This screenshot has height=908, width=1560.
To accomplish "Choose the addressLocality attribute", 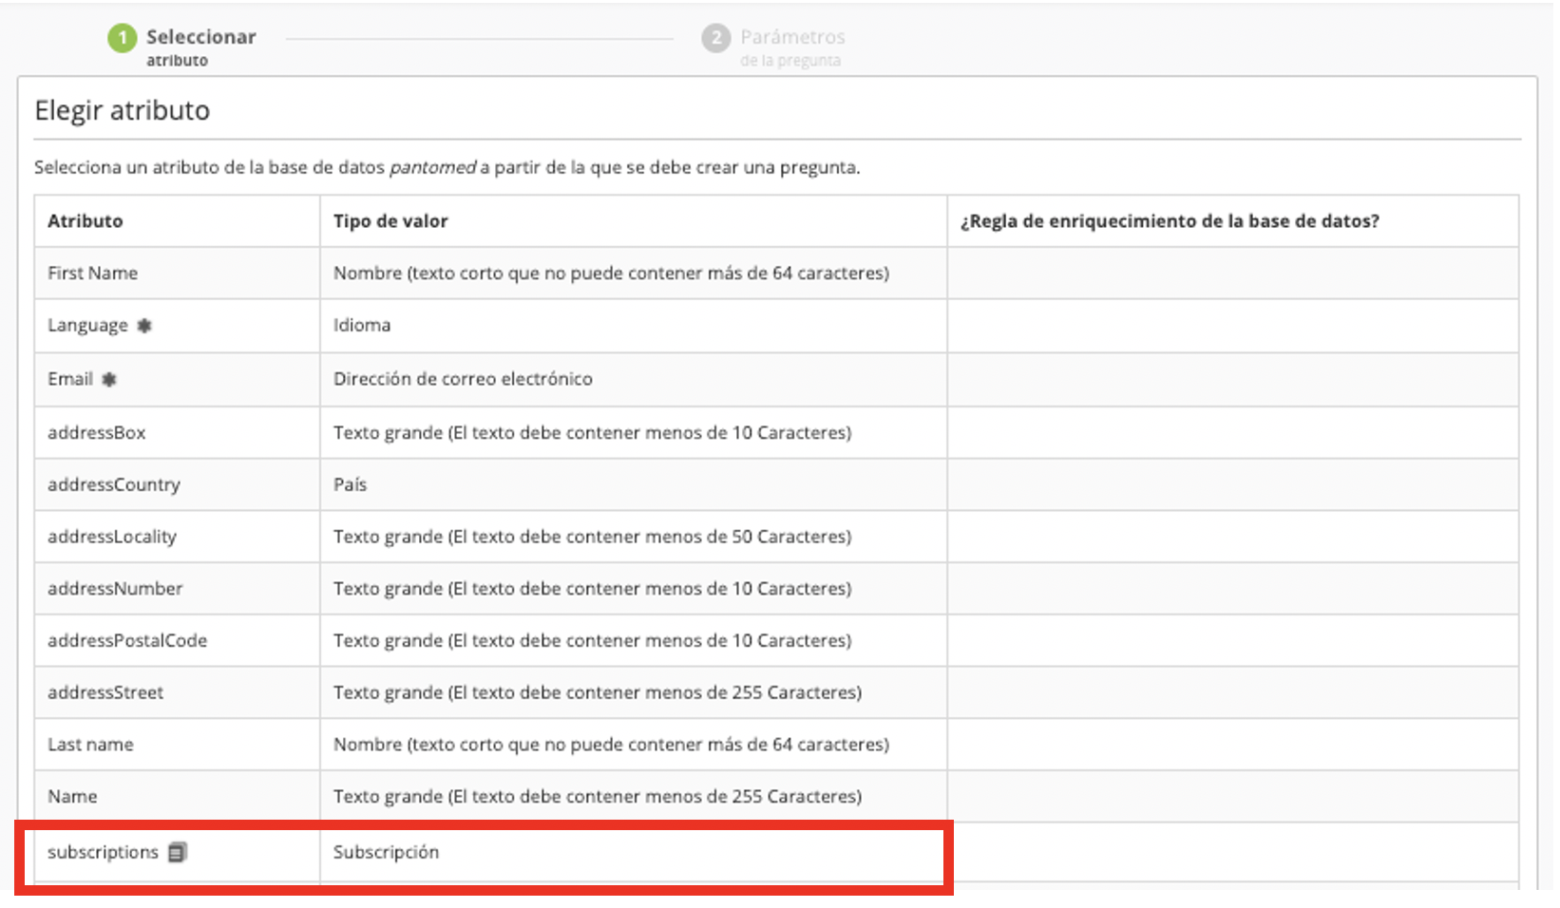I will click(x=112, y=537).
